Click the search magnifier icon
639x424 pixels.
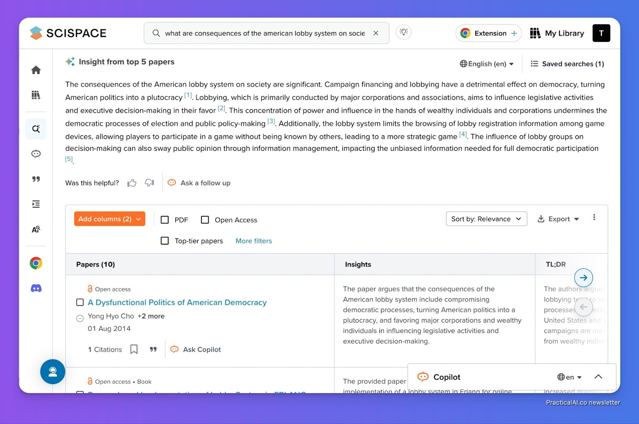tap(156, 33)
